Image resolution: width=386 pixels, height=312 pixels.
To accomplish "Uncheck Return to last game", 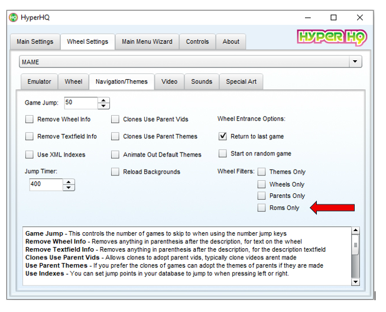I will pos(223,136).
